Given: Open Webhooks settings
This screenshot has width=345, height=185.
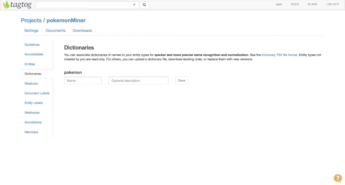Looking at the screenshot, I should pos(32,113).
